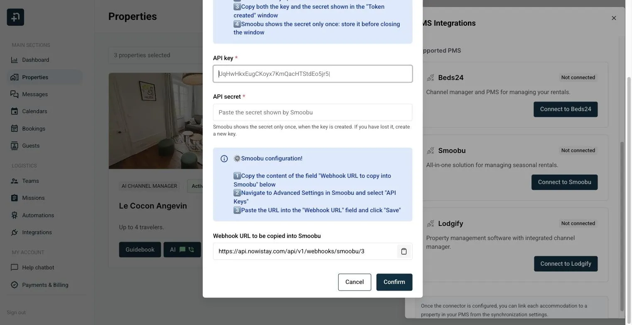
Task: Click Smoobu 'Not connected' status badge
Action: click(x=578, y=150)
